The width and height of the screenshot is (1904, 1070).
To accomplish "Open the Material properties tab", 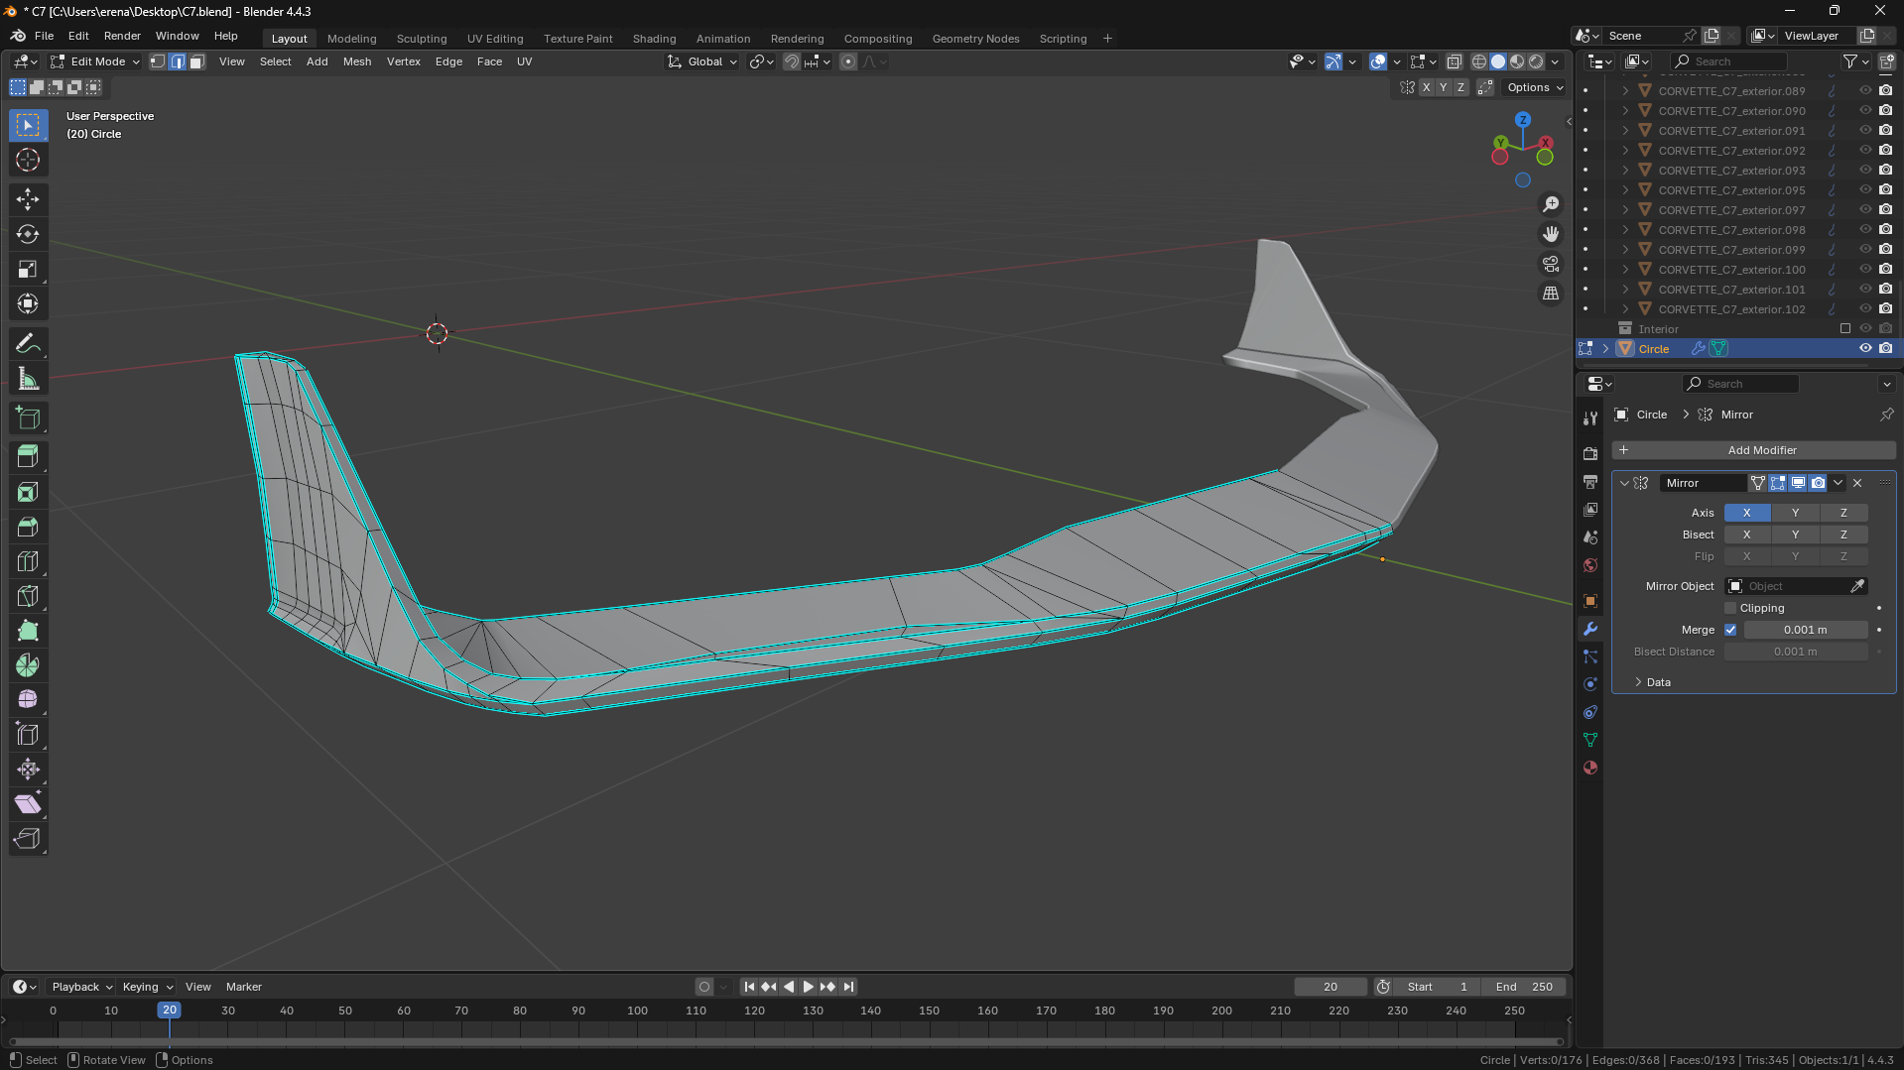I will (1590, 768).
